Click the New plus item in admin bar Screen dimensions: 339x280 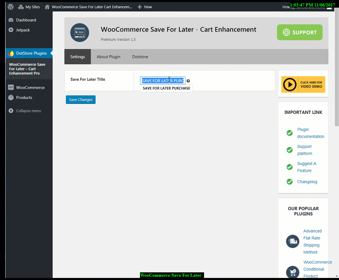(x=145, y=7)
